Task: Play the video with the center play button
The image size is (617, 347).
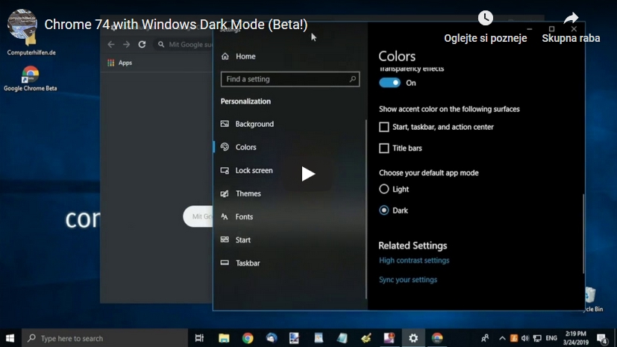Action: tap(308, 174)
